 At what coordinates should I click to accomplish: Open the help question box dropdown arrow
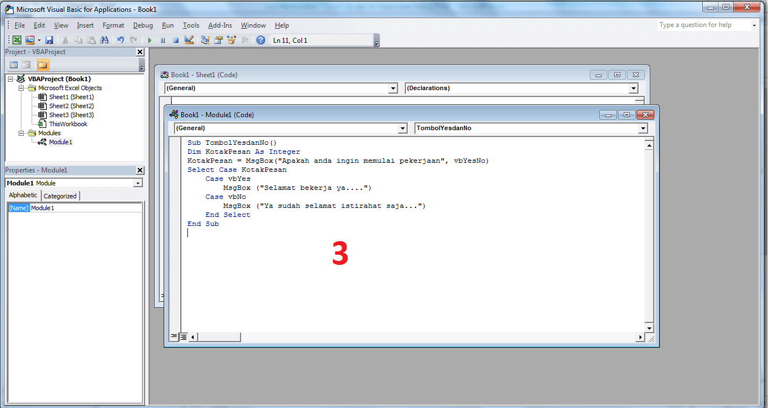754,25
